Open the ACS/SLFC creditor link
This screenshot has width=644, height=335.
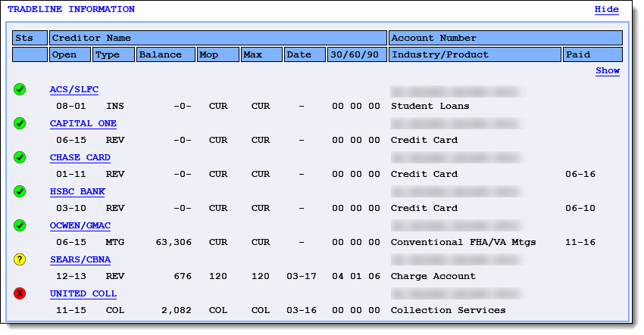(x=74, y=89)
